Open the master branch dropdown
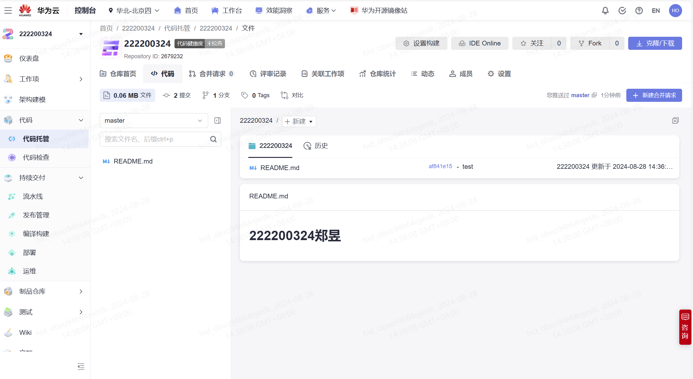The height and width of the screenshot is (379, 693). point(154,121)
